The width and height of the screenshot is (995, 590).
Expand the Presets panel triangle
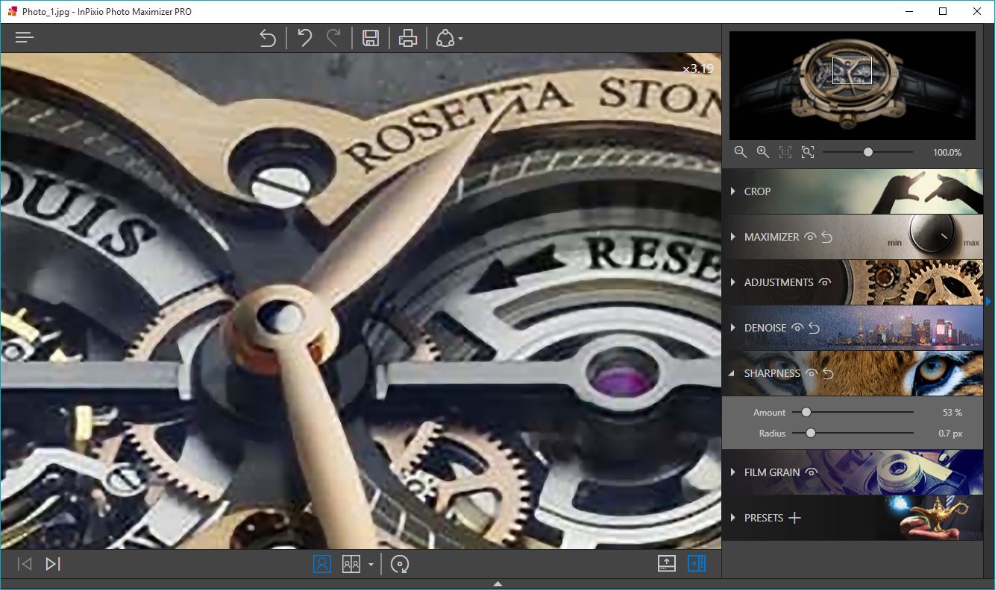[x=732, y=518]
